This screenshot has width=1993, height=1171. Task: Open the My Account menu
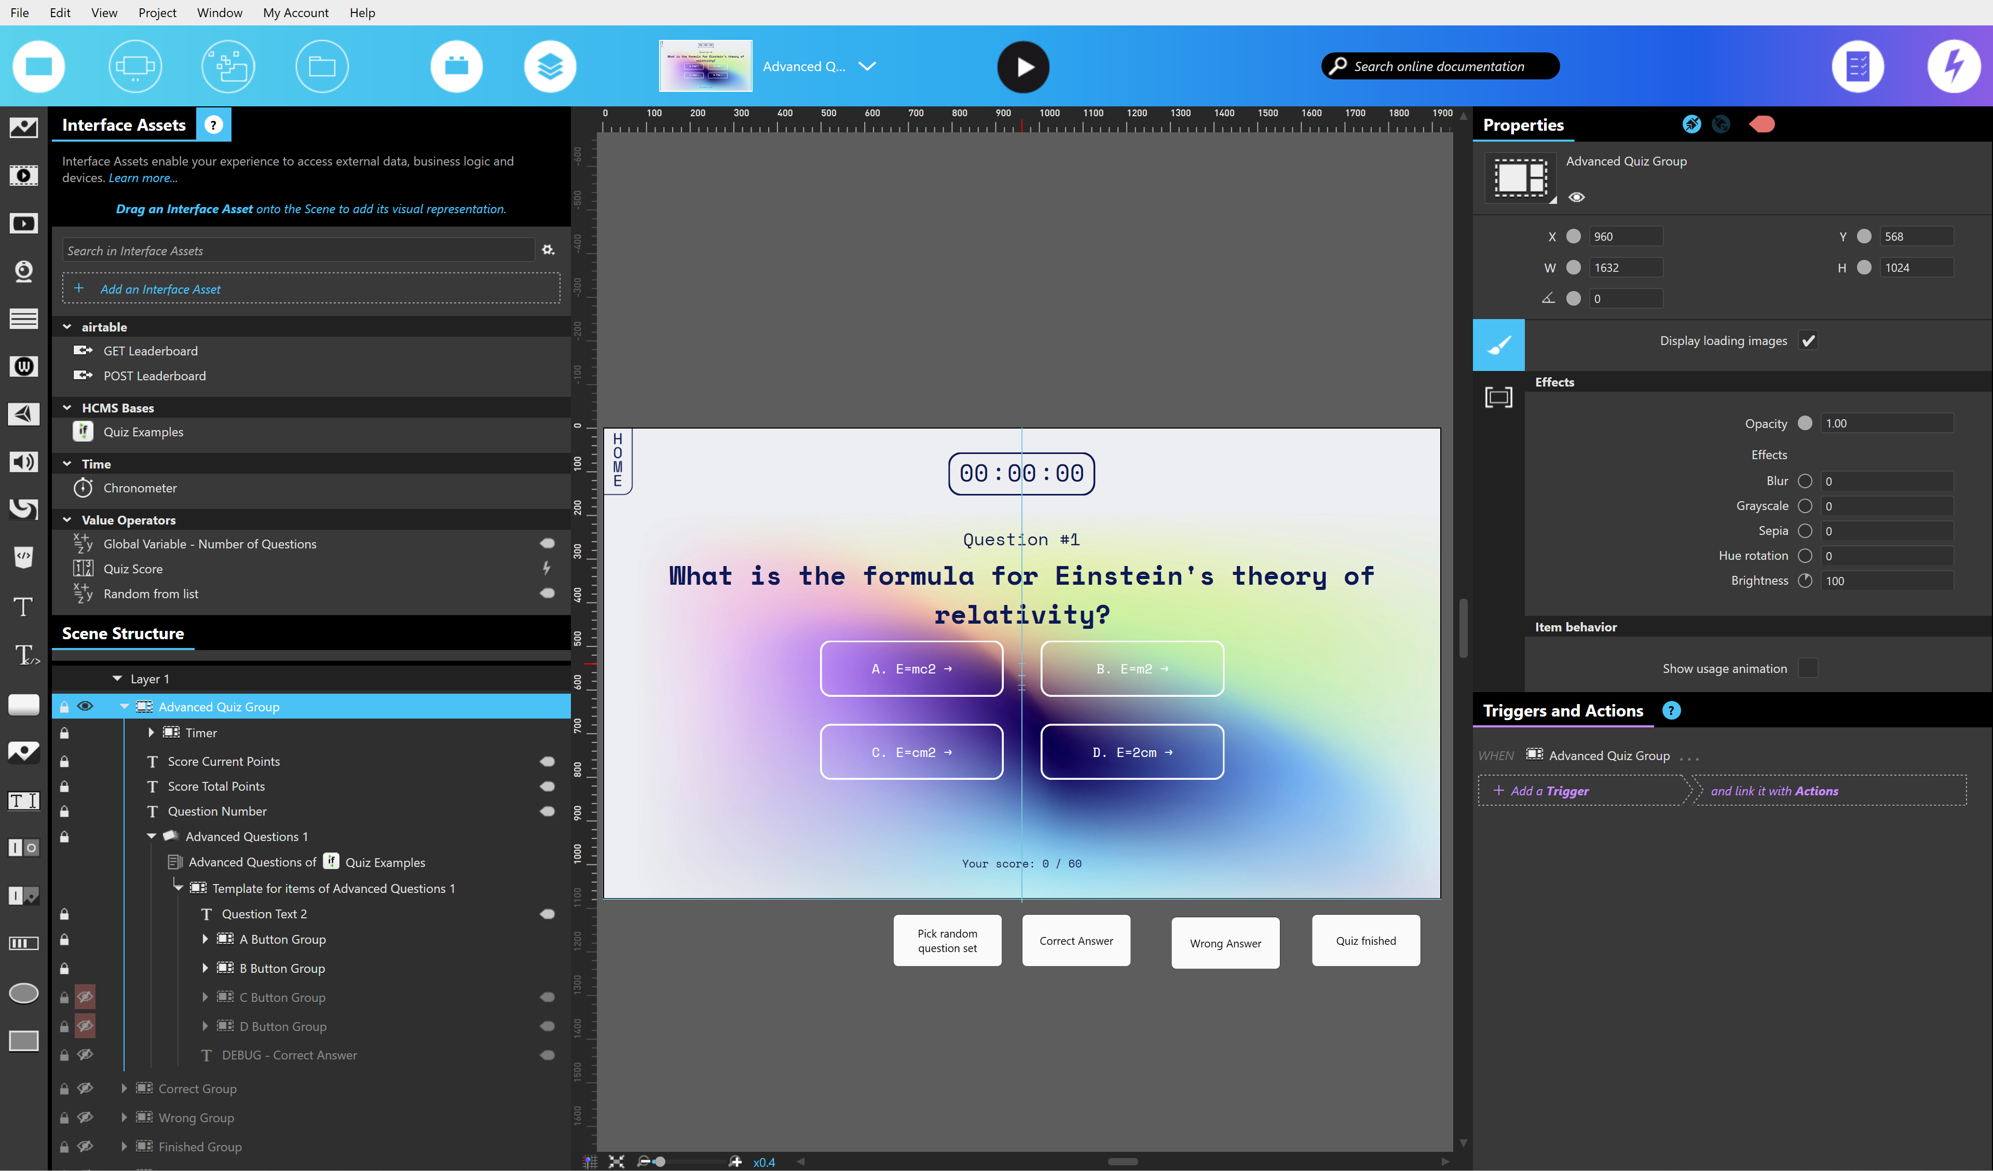(x=295, y=12)
